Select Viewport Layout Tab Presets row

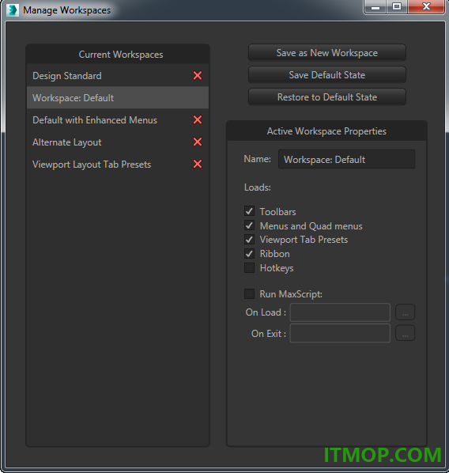pyautogui.click(x=118, y=164)
